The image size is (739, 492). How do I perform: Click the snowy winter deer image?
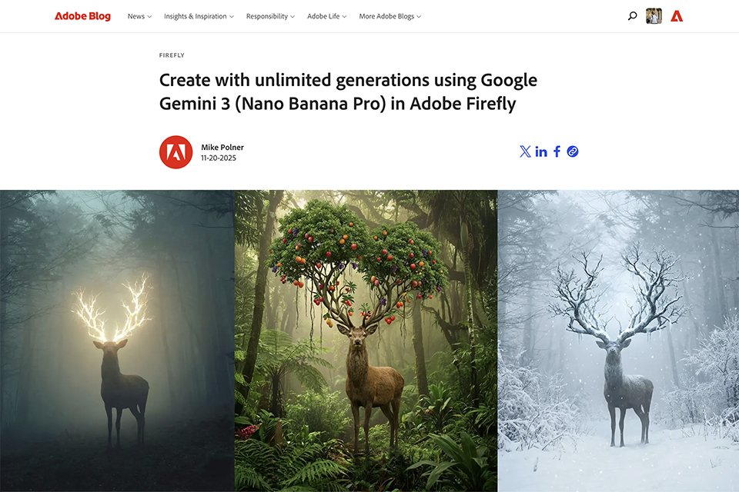coord(618,341)
